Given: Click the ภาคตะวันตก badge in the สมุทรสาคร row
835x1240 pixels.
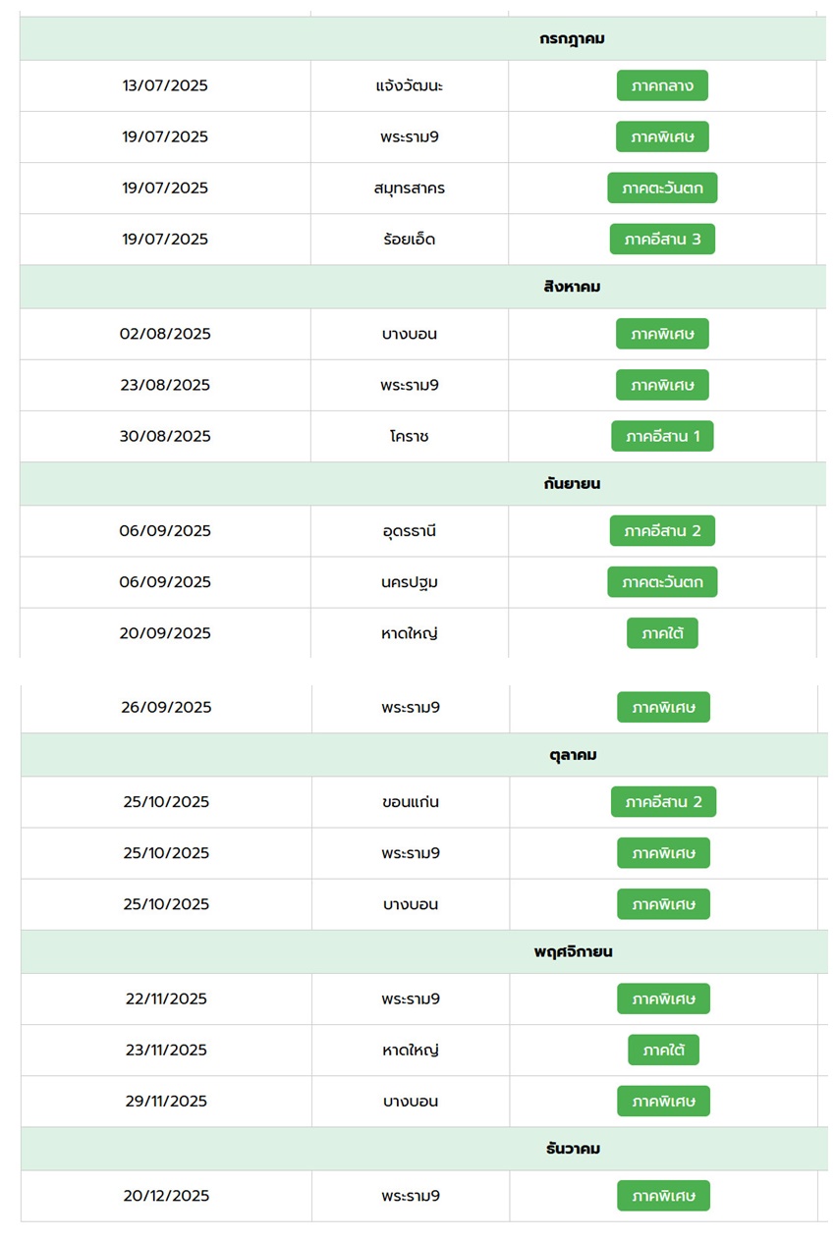Looking at the screenshot, I should point(662,188).
